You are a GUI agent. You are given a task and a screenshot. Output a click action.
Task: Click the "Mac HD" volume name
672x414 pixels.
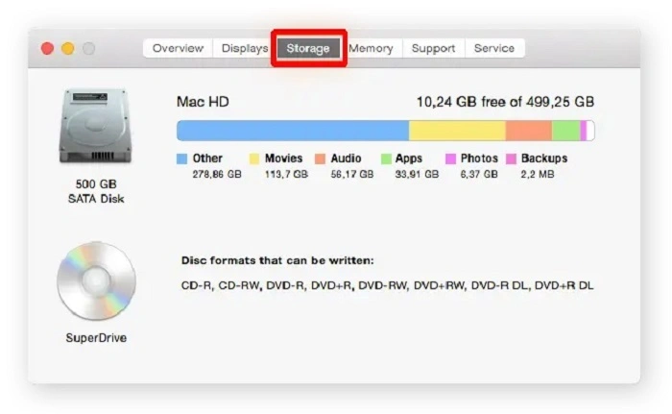(x=203, y=102)
